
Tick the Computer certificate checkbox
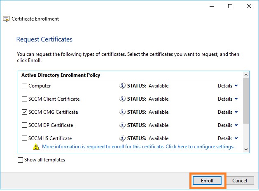coord(24,86)
